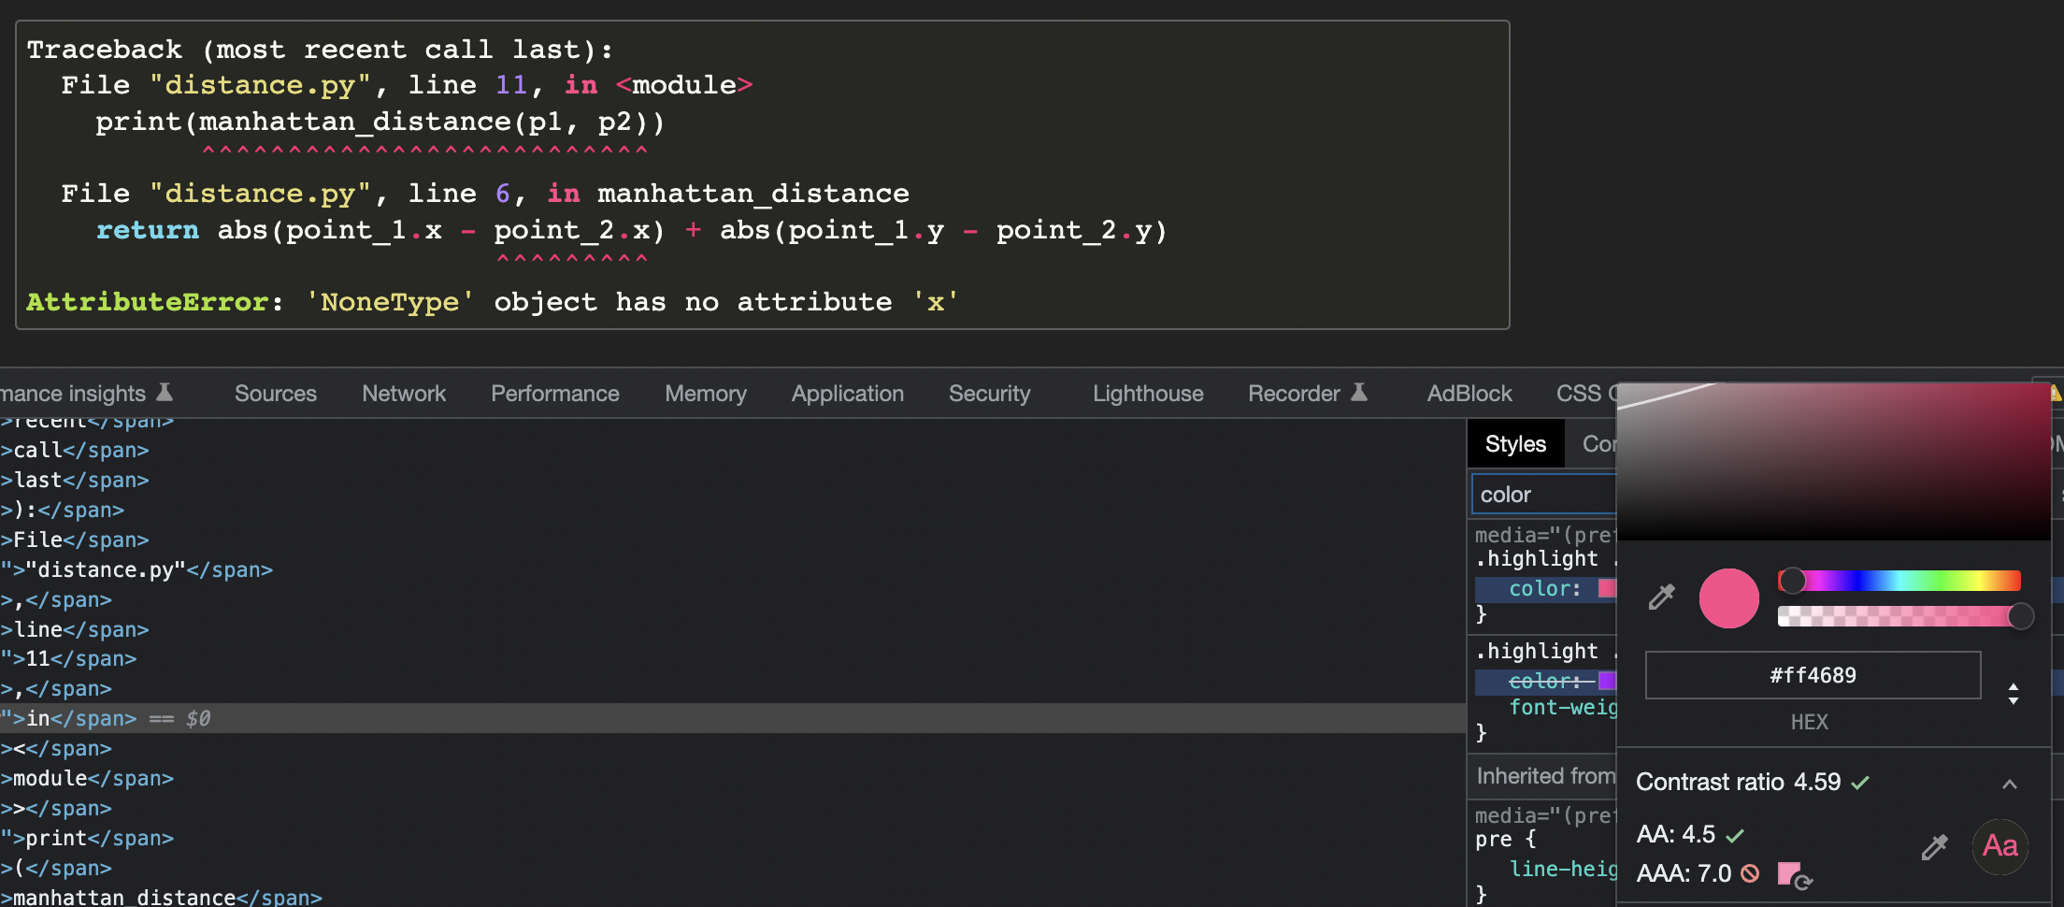
Task: Click the AttributeError text in traceback
Action: tap(148, 302)
